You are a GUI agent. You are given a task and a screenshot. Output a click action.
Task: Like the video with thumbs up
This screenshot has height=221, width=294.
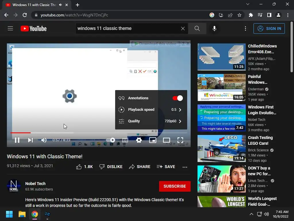coord(84,167)
